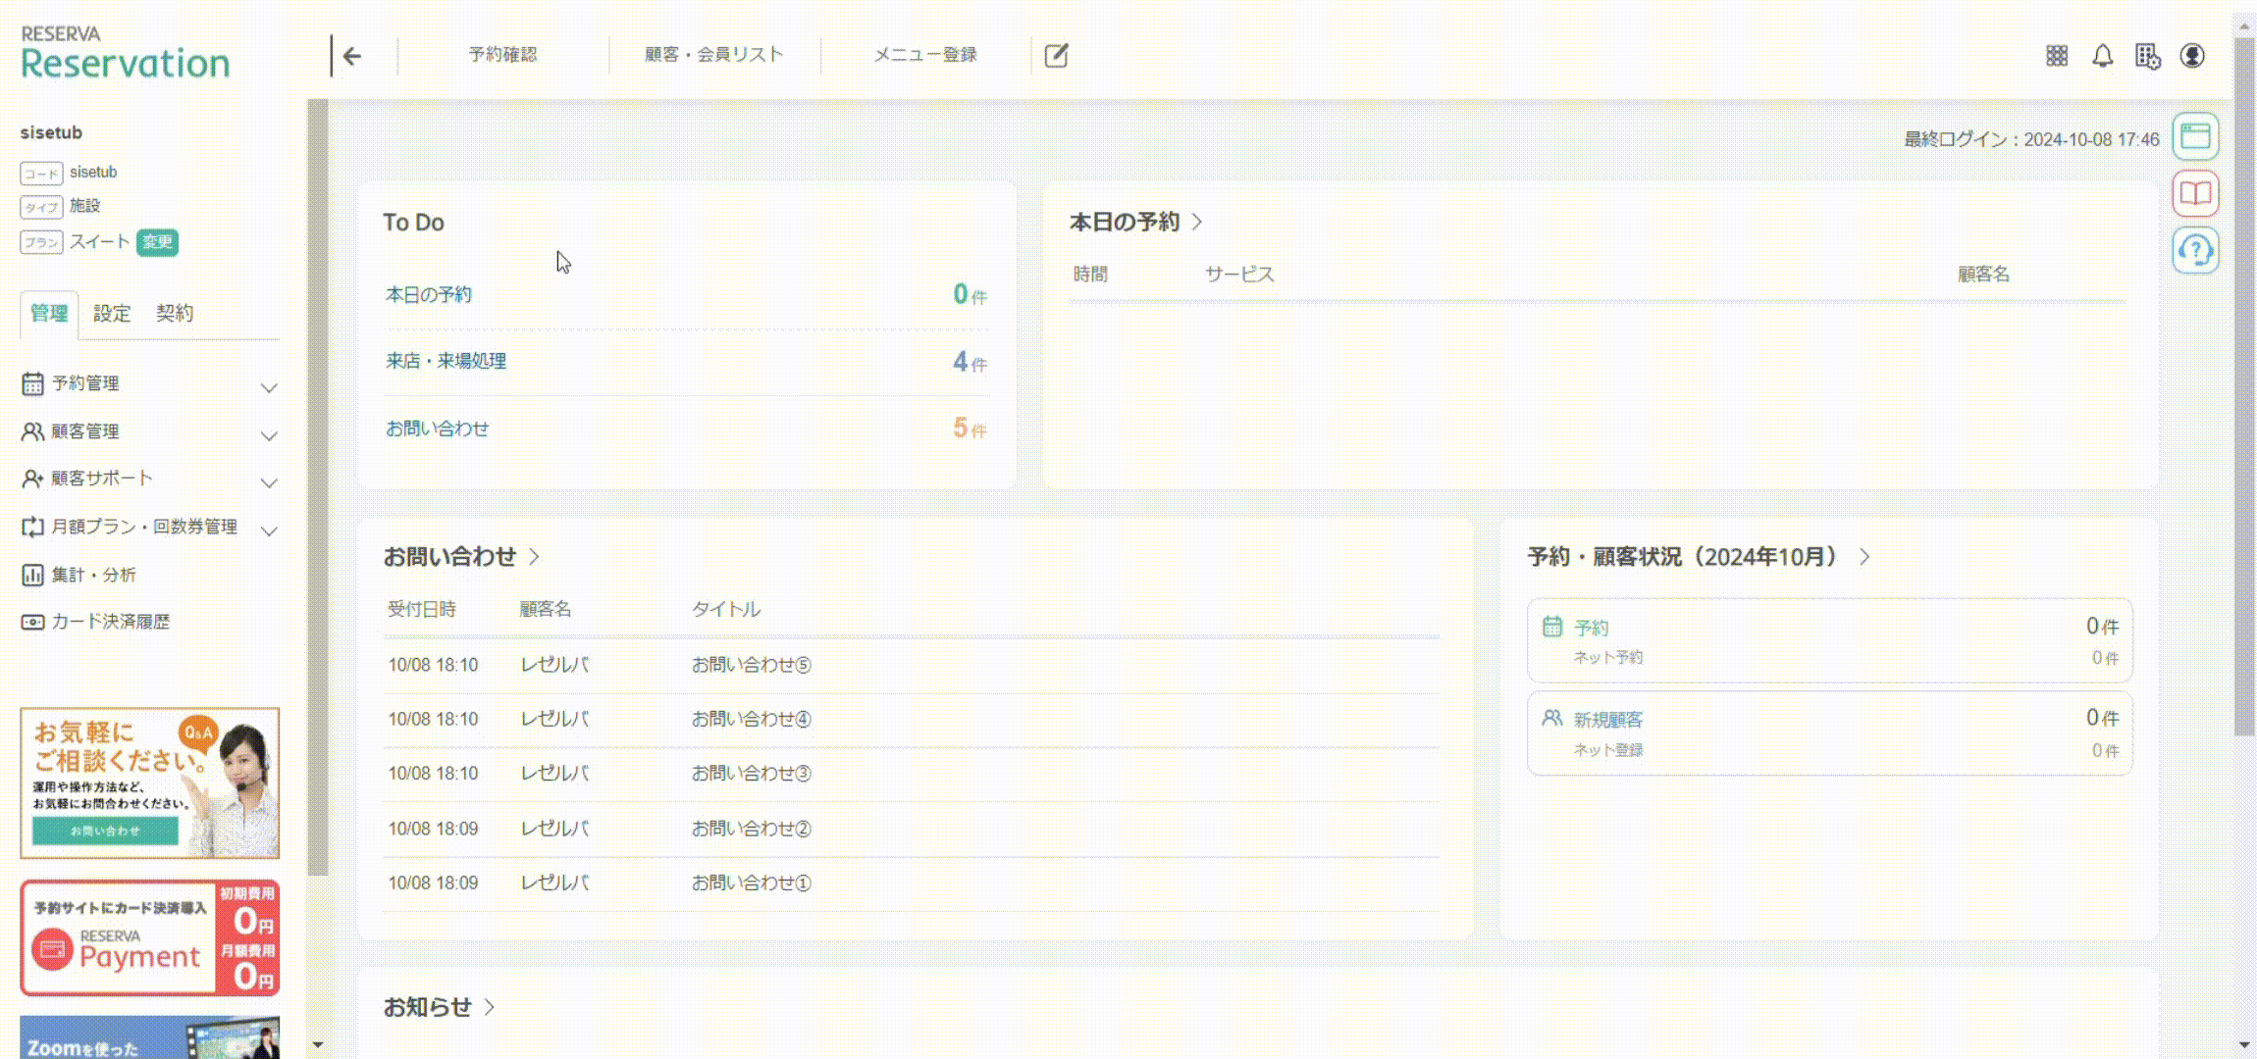This screenshot has height=1059, width=2257.
Task: Expand the 顧客管理 menu chevron
Action: [269, 435]
